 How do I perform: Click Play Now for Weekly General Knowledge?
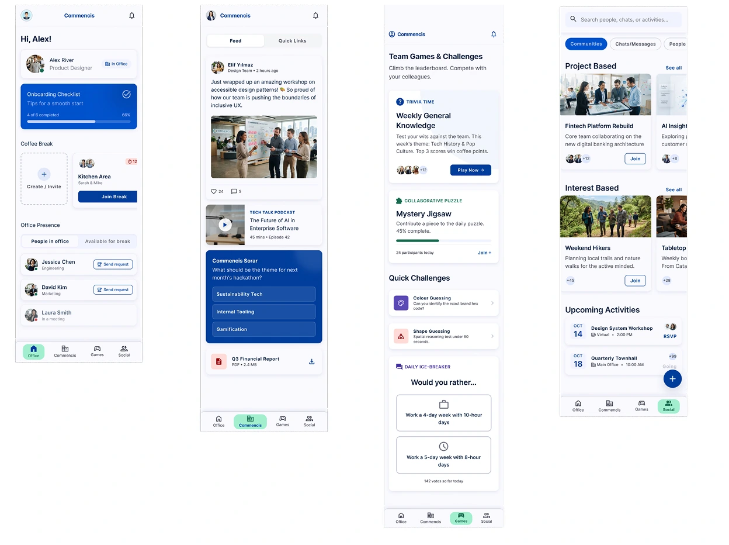click(471, 170)
